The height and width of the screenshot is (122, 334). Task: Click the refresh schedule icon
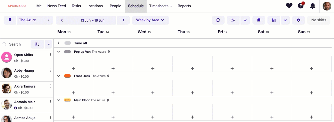coord(218,20)
